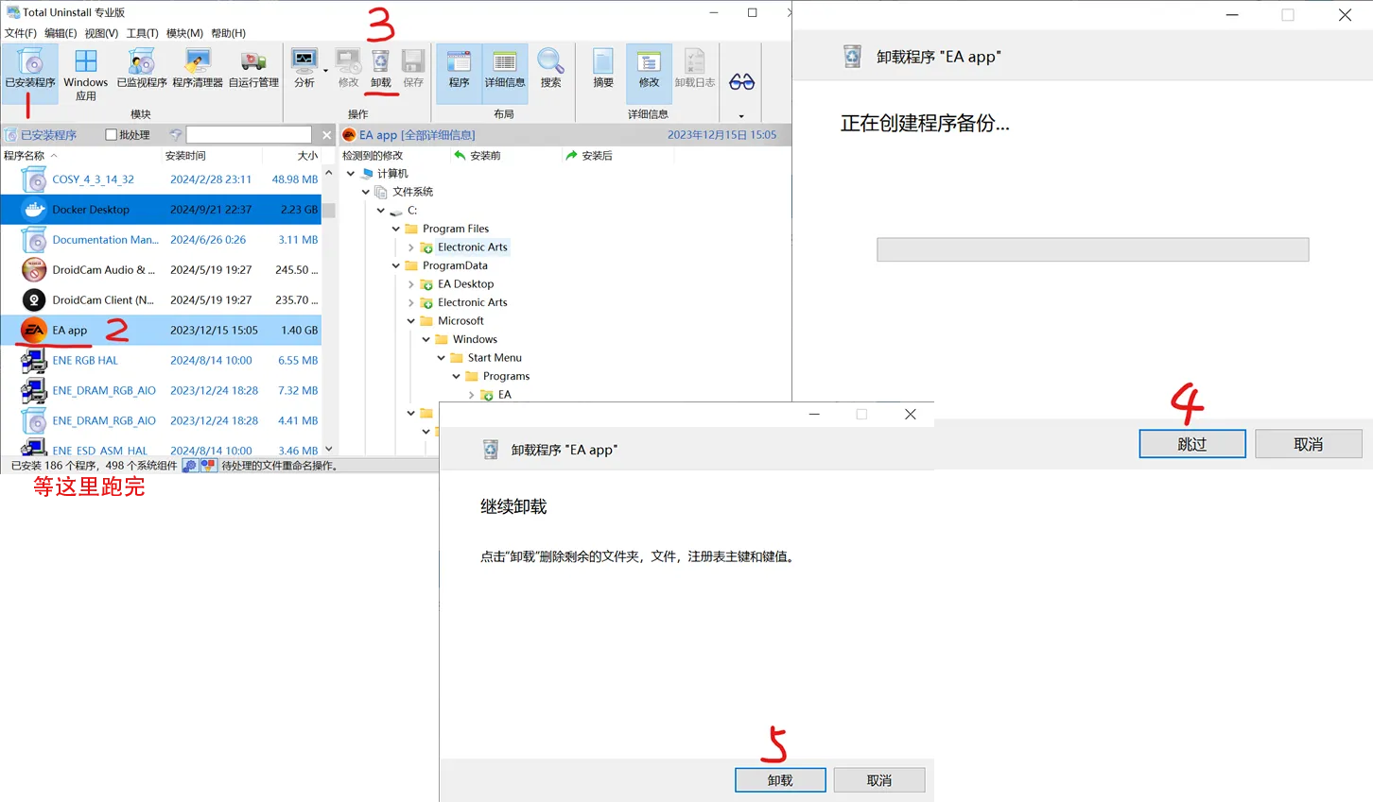This screenshot has height=802, width=1373.
Task: Collapse the C: drive node
Action: 381,211
